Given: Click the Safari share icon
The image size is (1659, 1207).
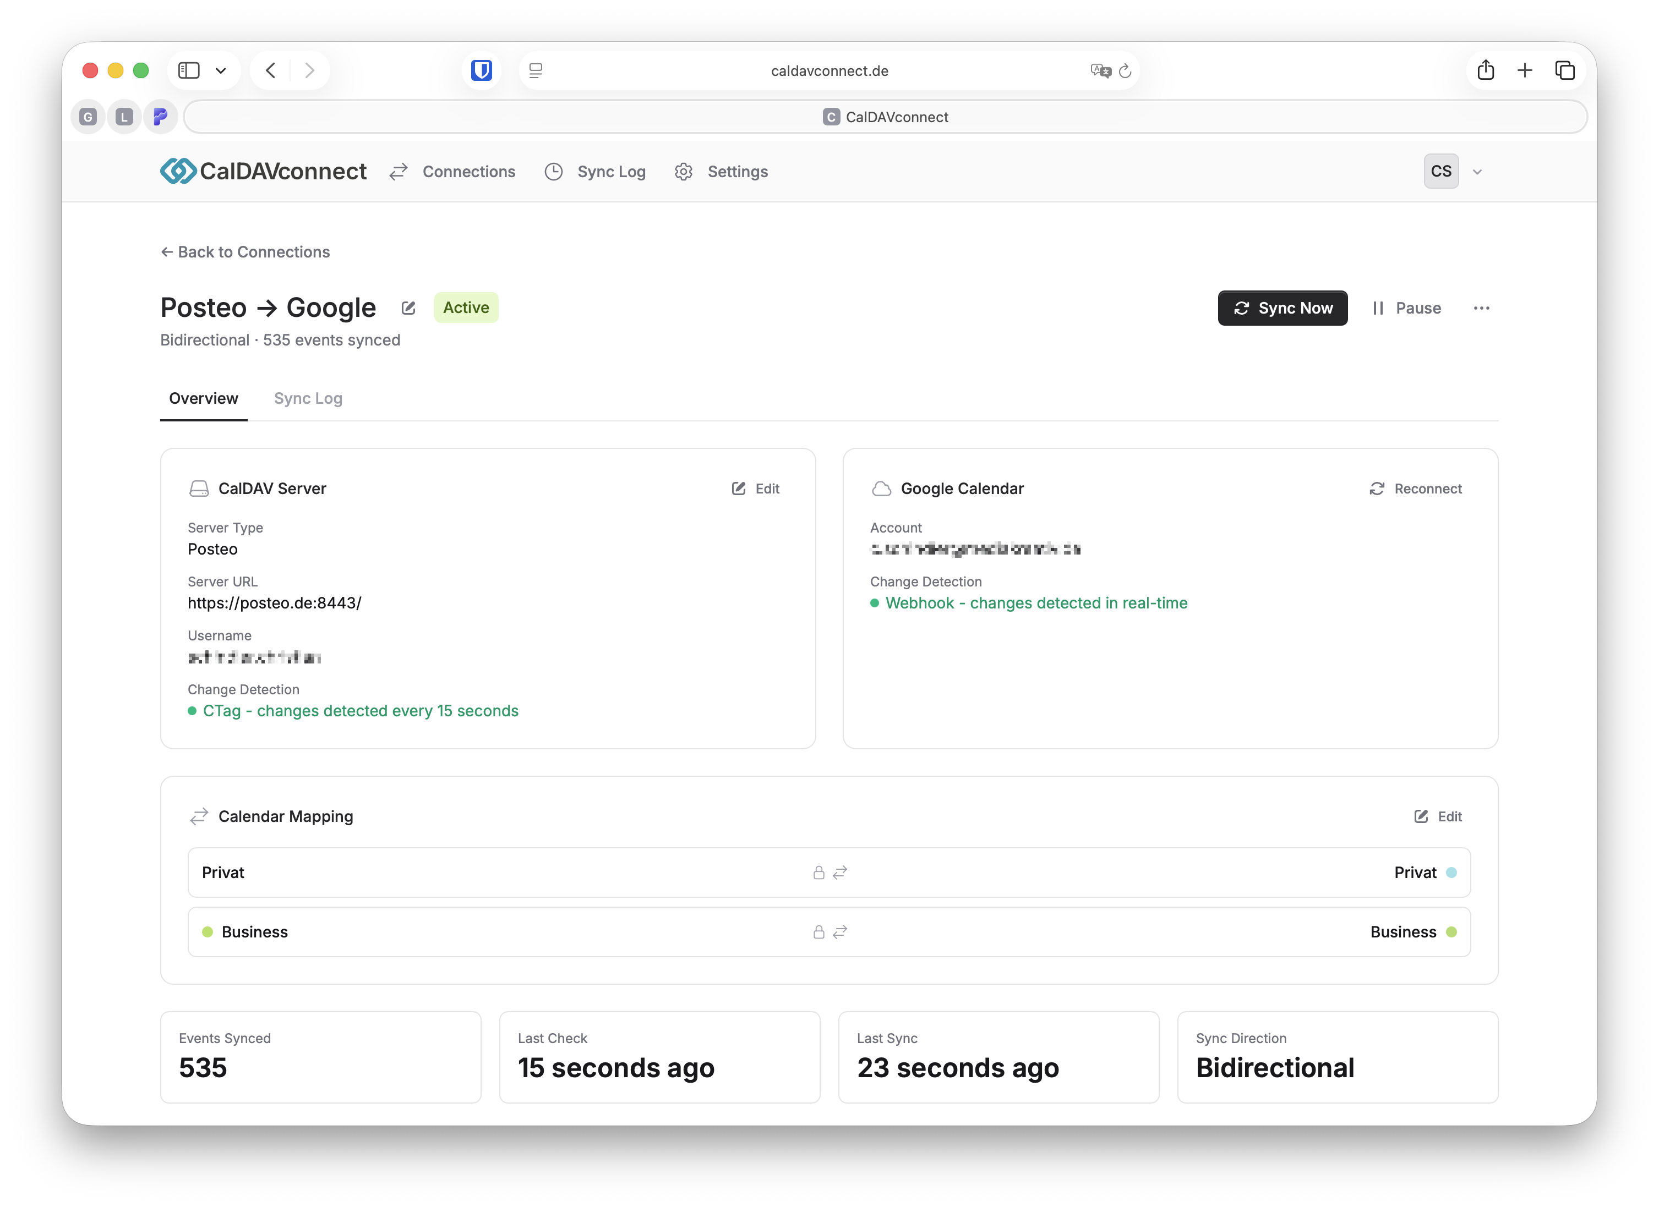Looking at the screenshot, I should coord(1485,70).
